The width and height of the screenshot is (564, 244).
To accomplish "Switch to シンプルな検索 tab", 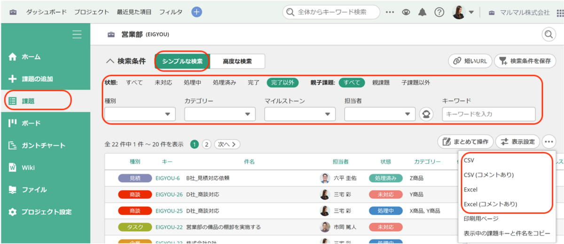I will tap(182, 61).
